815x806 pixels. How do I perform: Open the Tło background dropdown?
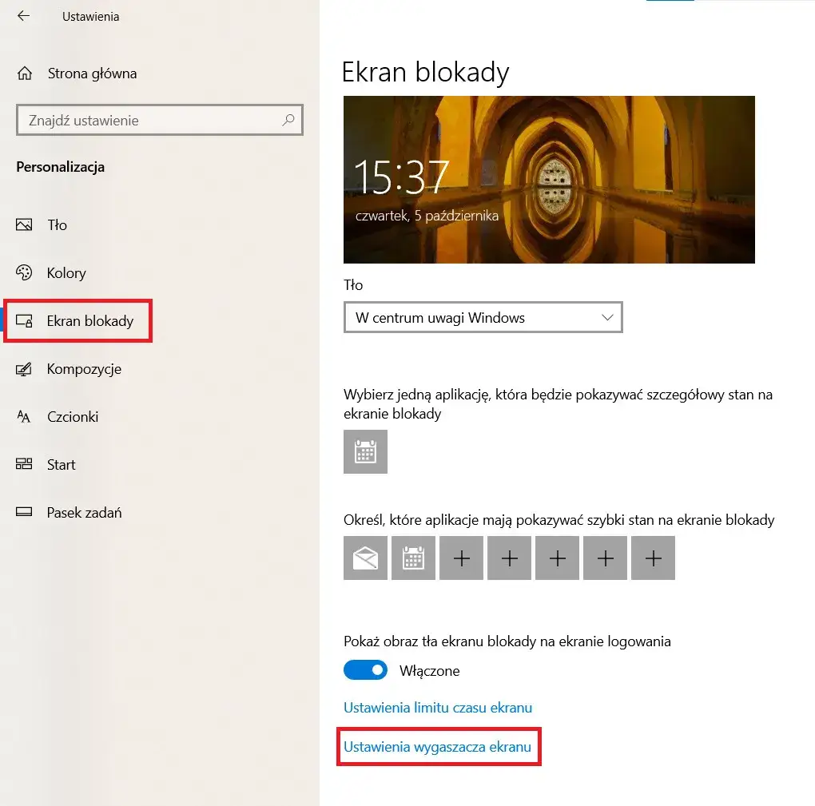tap(483, 317)
